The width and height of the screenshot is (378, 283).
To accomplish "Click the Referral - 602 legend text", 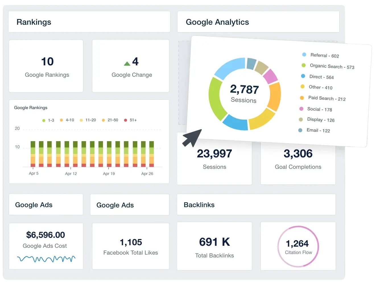I will click(325, 55).
